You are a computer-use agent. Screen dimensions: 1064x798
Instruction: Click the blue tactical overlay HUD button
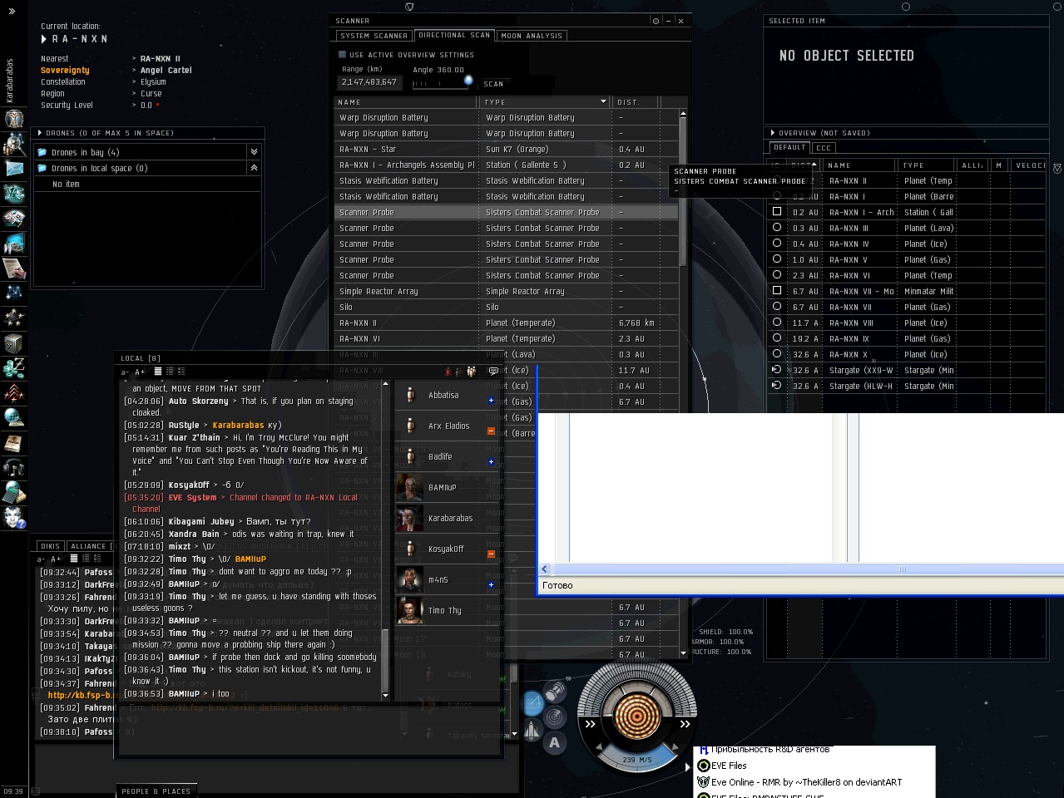[533, 704]
